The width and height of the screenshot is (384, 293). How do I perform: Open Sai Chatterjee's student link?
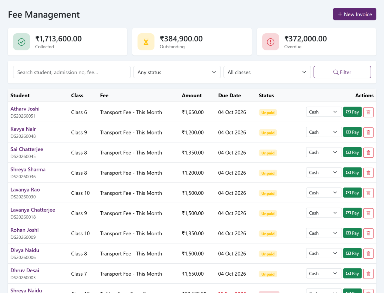click(x=27, y=149)
